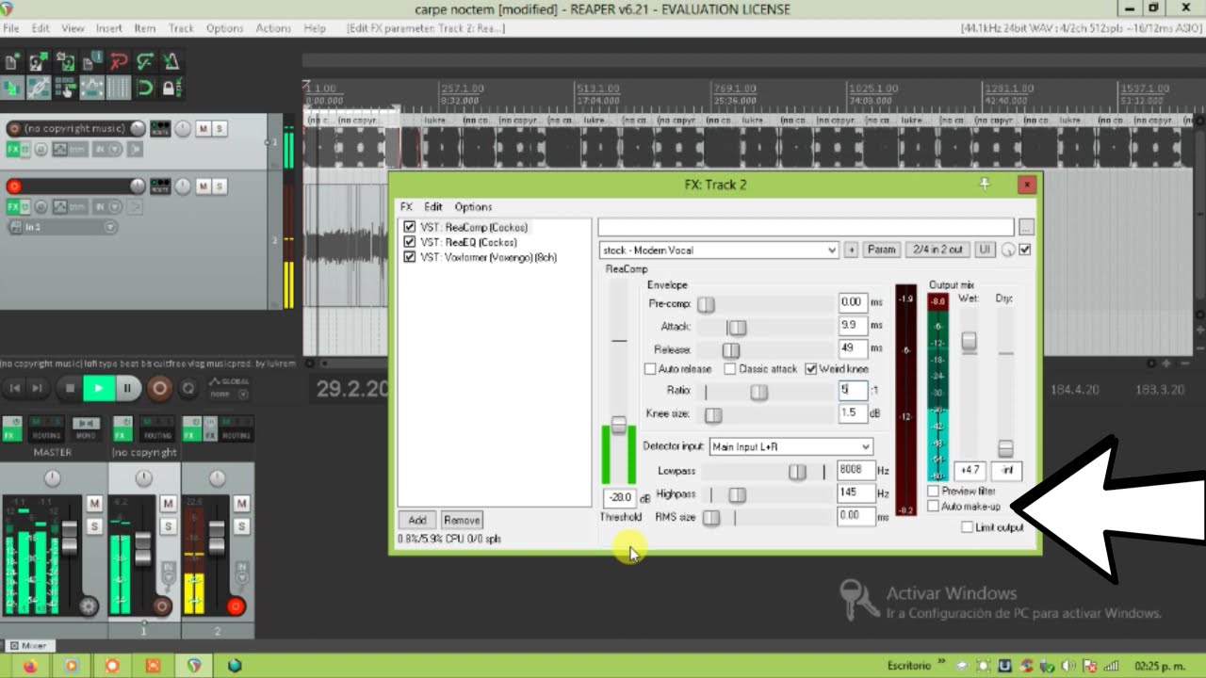
Task: Open FX on the no copyright music track
Action: pyautogui.click(x=13, y=149)
